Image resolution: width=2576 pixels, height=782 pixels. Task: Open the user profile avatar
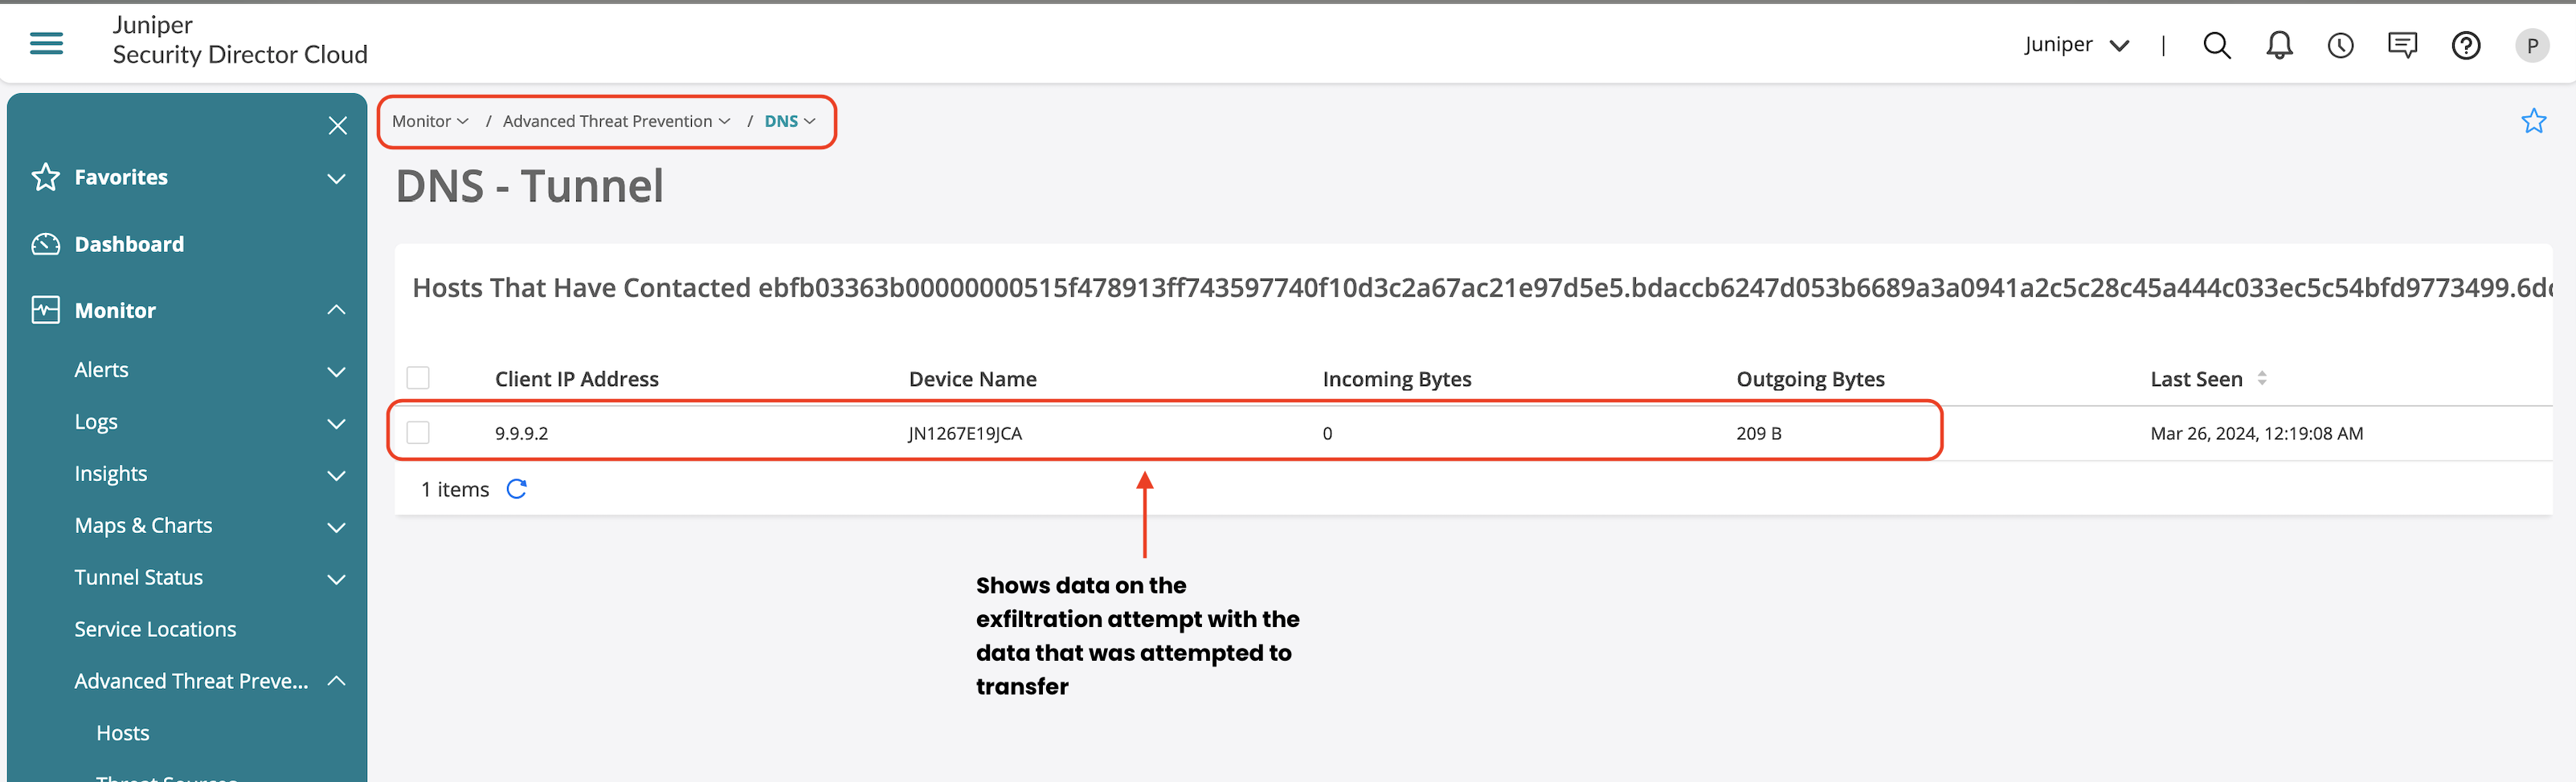2531,45
